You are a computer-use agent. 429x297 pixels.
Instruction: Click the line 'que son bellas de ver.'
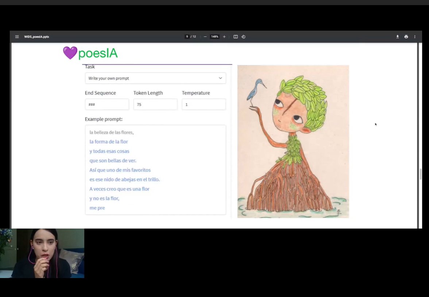click(x=113, y=161)
